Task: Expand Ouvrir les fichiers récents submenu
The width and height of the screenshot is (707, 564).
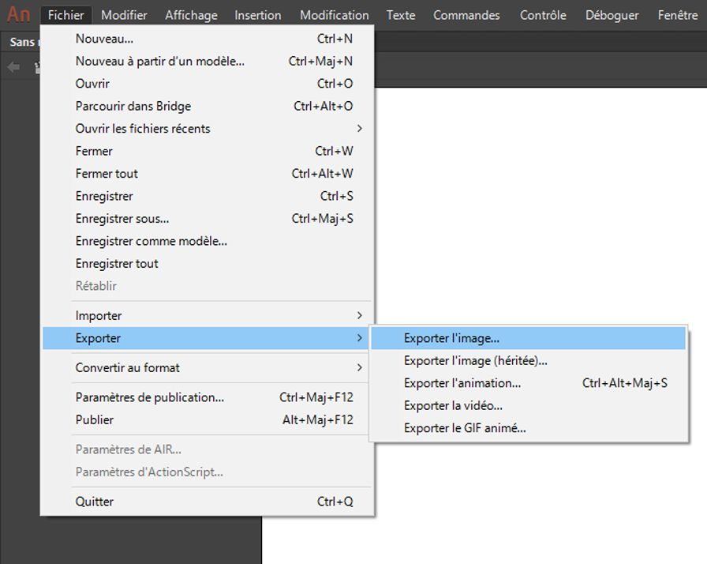Action: click(143, 128)
